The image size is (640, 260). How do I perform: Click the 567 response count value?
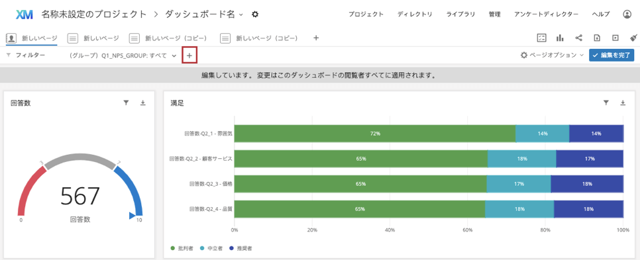80,196
